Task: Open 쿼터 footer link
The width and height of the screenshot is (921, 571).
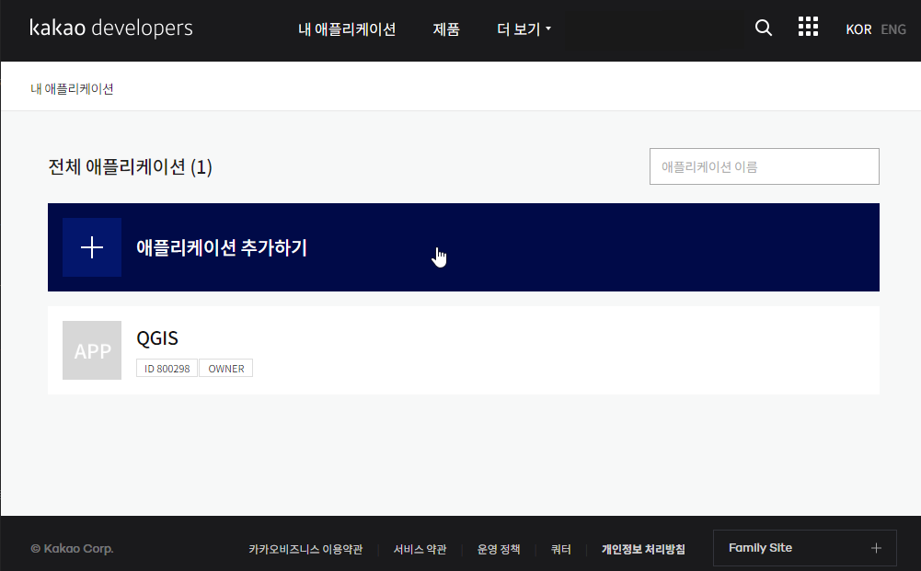Action: (x=561, y=549)
